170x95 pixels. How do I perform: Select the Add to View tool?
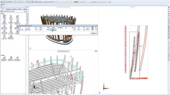point(17,17)
